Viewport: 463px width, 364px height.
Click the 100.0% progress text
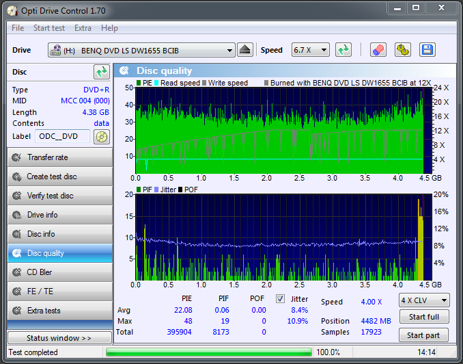click(328, 352)
